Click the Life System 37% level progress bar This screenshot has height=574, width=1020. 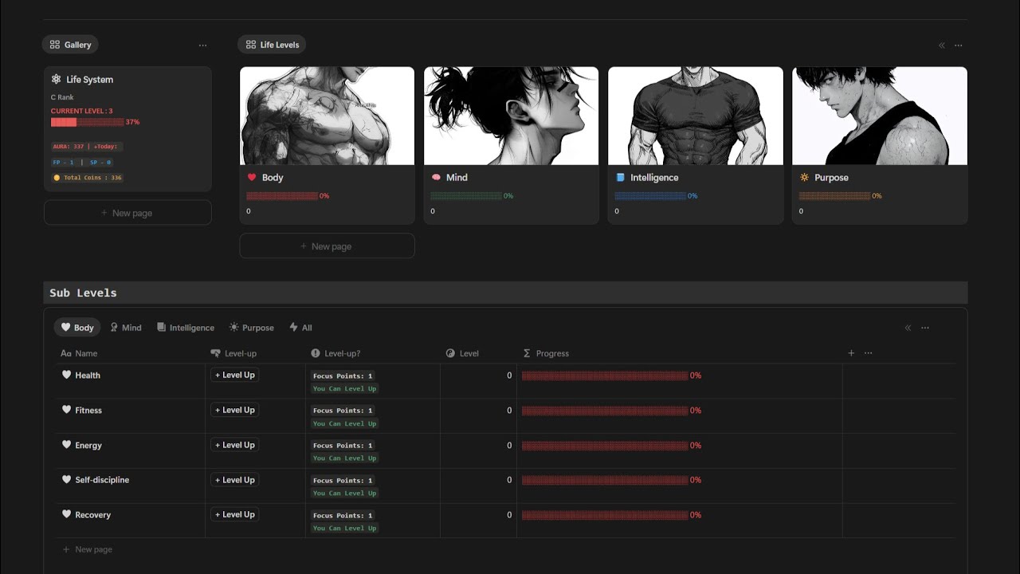tap(88, 122)
